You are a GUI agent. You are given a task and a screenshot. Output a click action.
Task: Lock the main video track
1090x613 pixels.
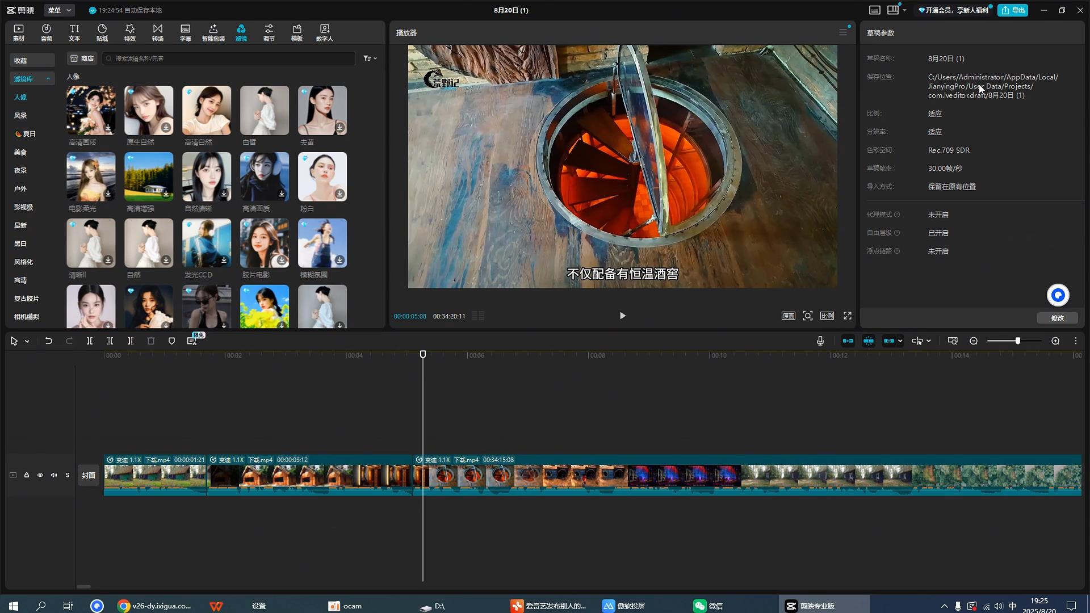27,476
